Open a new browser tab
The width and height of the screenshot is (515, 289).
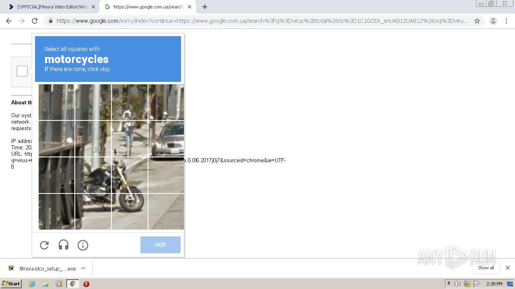[205, 7]
